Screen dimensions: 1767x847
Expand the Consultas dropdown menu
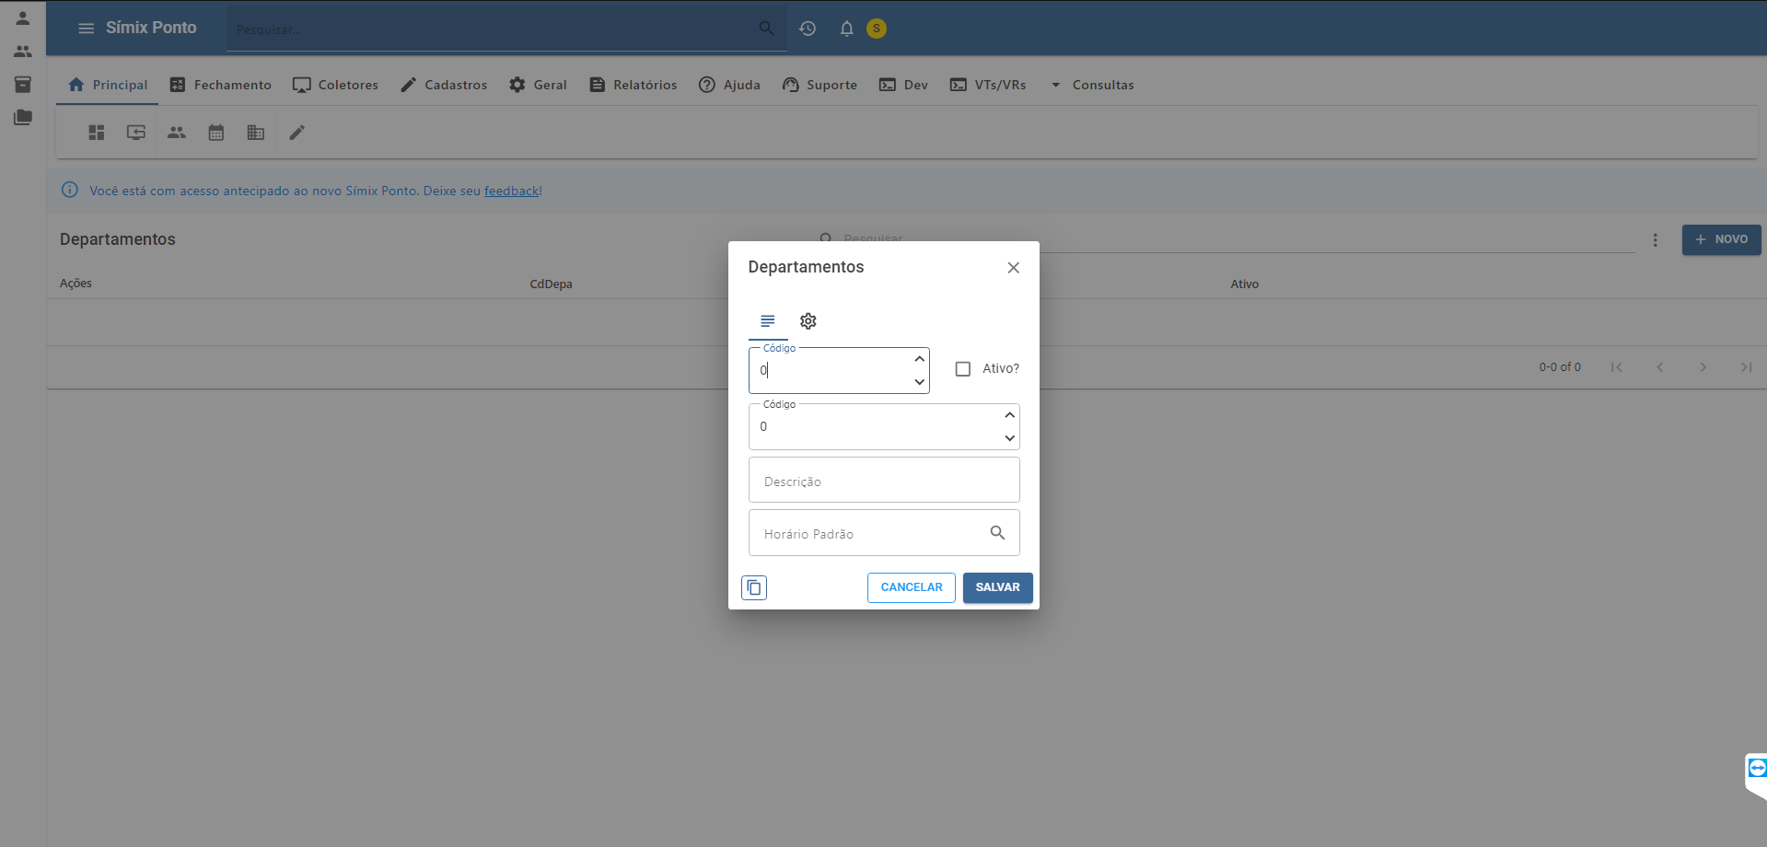click(x=1092, y=85)
